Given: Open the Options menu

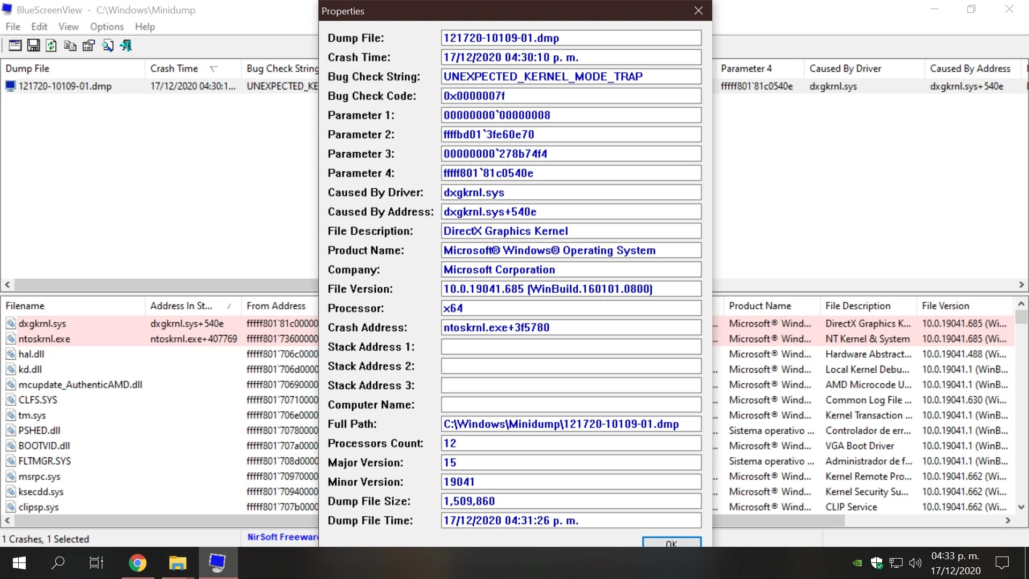Looking at the screenshot, I should click(107, 27).
